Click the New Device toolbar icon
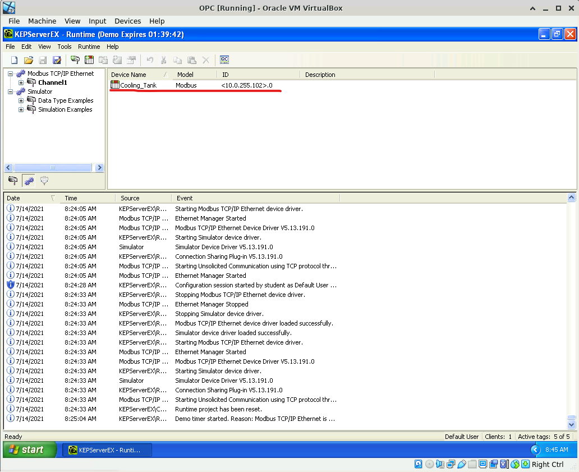 coord(89,60)
